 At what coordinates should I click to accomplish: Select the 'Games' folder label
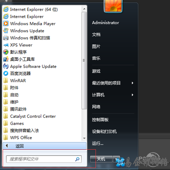tap(17, 123)
